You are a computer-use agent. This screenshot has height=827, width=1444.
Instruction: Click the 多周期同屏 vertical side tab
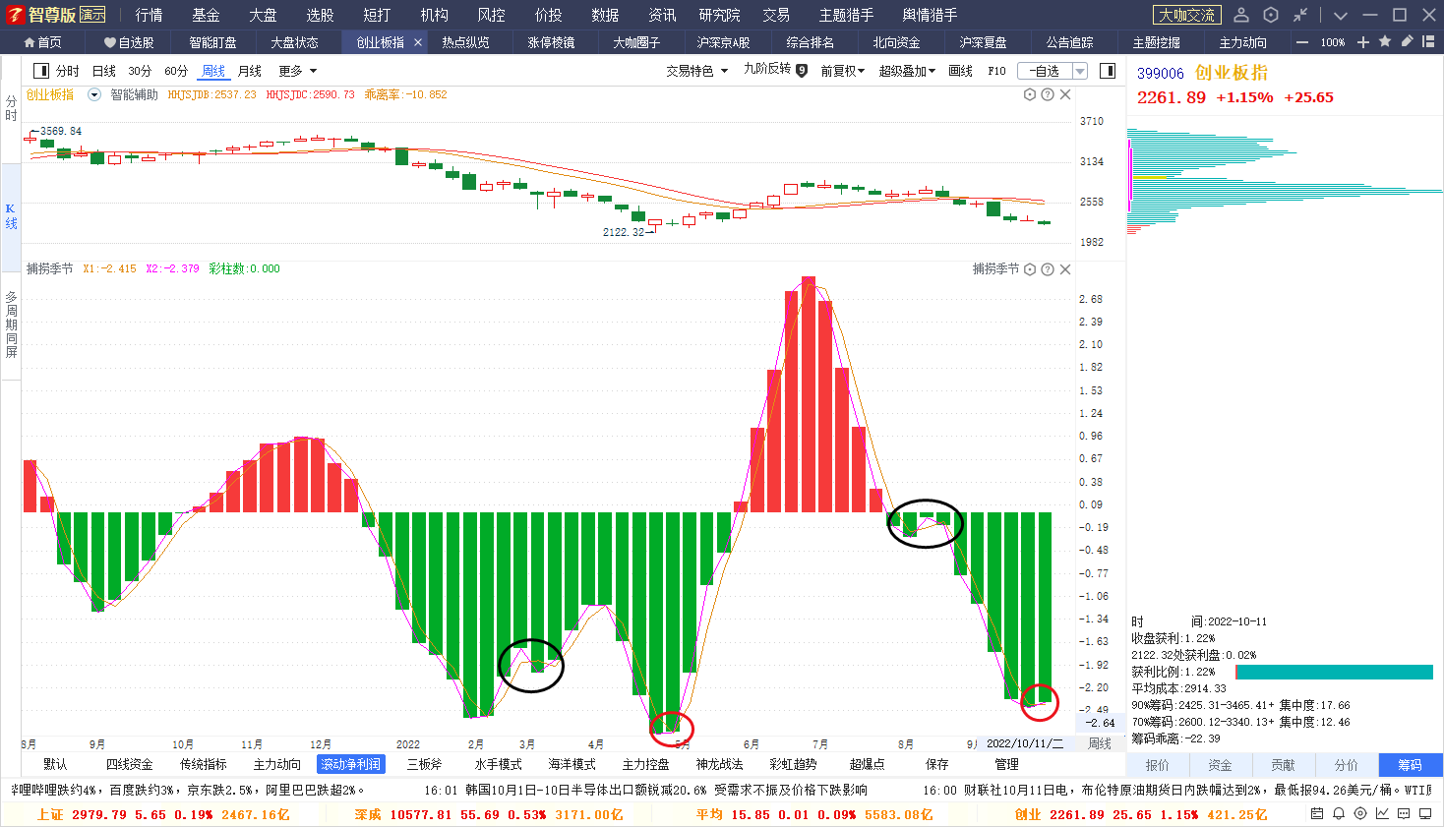pyautogui.click(x=11, y=324)
